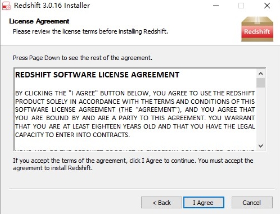
Task: Click the license scrollbar up arrow
Action: pos(261,74)
